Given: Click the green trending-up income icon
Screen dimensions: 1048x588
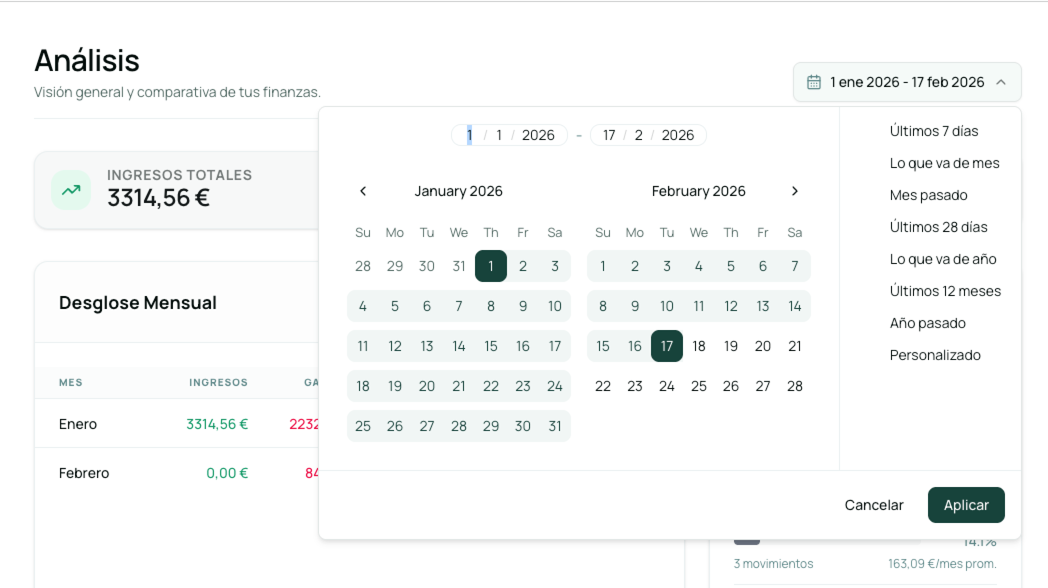Looking at the screenshot, I should click(x=71, y=190).
